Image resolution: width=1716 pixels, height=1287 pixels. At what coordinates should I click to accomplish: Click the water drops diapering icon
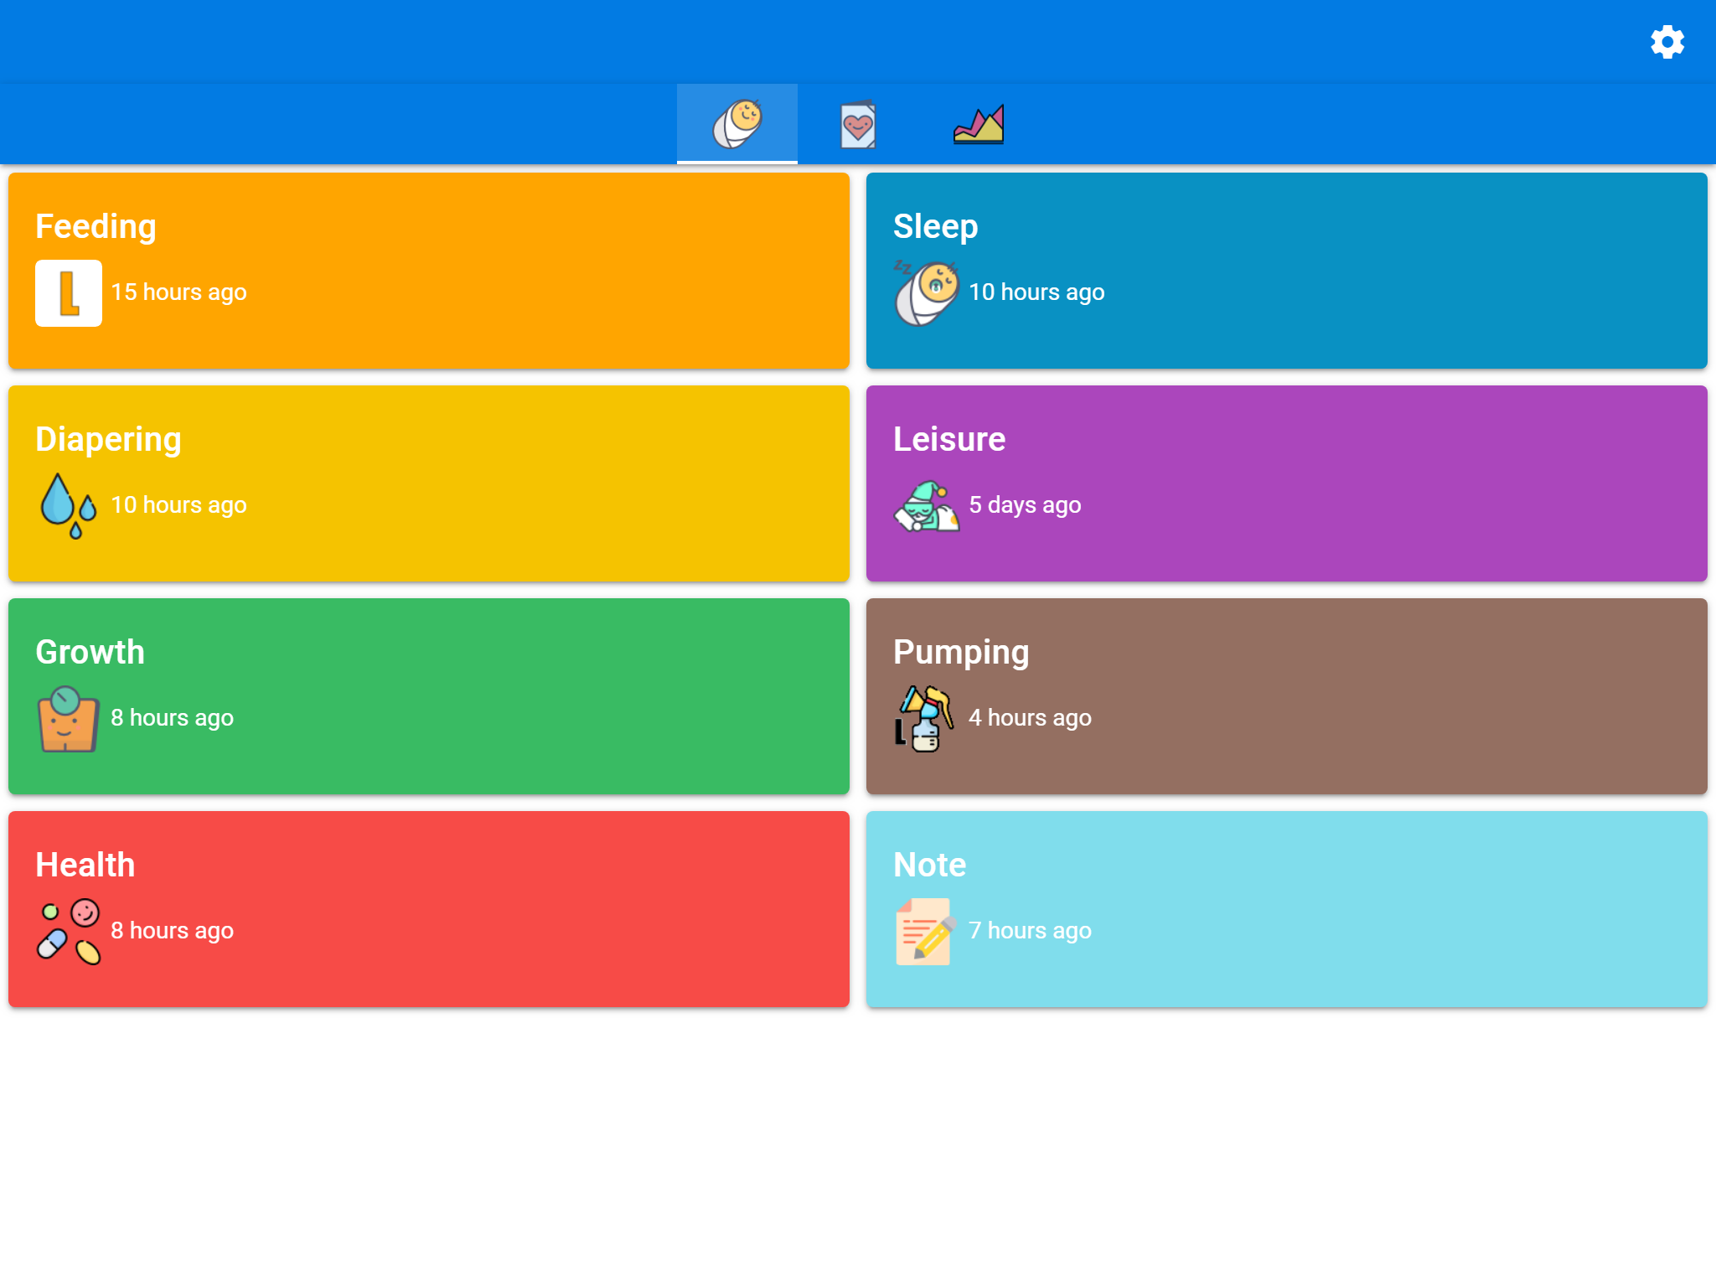(x=69, y=506)
